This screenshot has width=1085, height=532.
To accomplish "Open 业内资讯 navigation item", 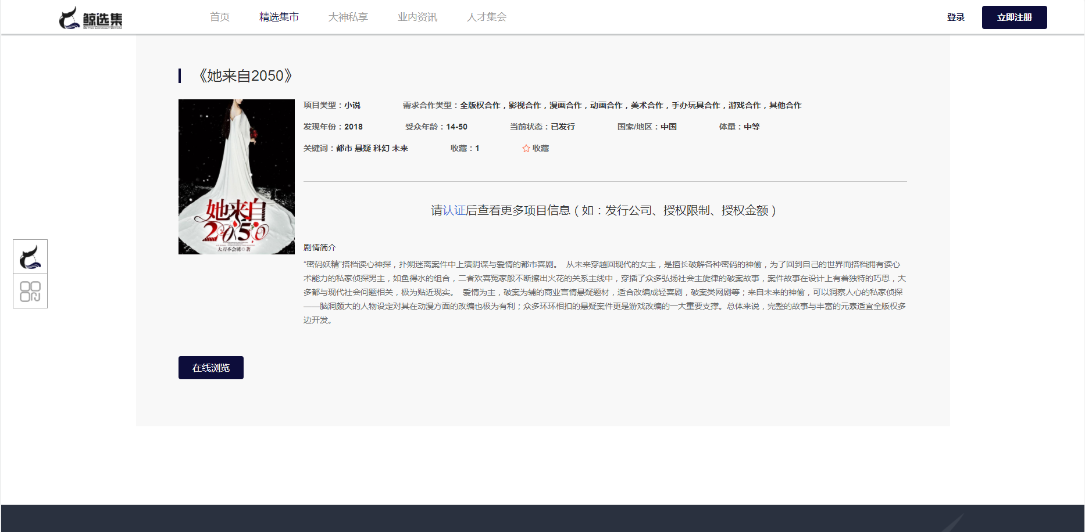I will (x=417, y=17).
